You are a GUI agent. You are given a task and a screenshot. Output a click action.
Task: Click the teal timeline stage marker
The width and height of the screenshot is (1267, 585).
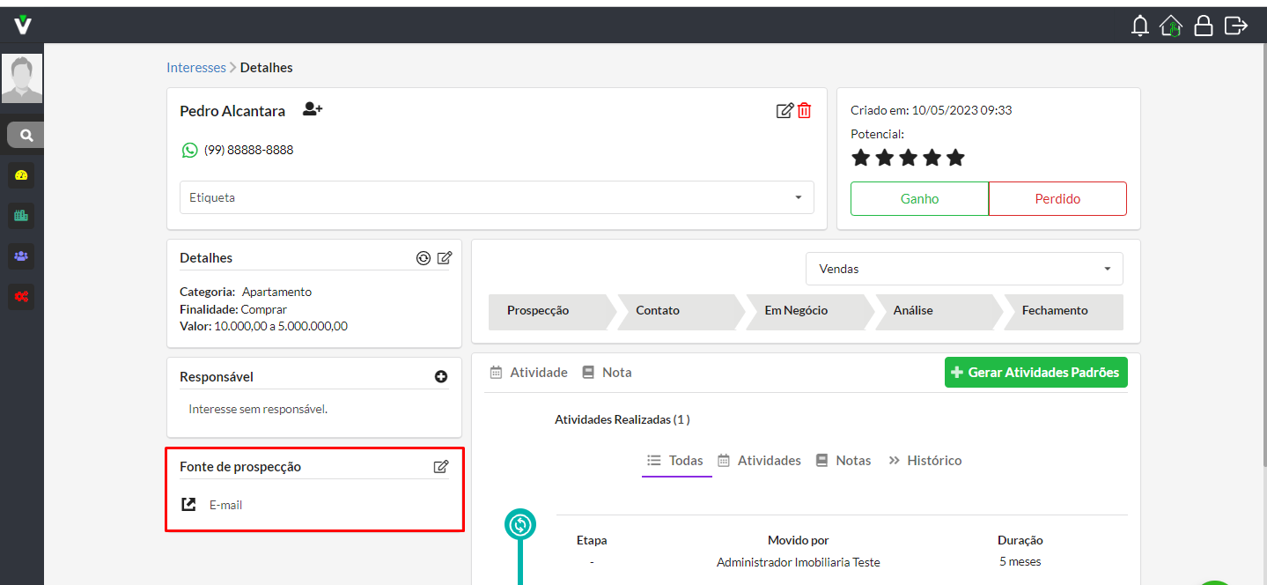520,525
